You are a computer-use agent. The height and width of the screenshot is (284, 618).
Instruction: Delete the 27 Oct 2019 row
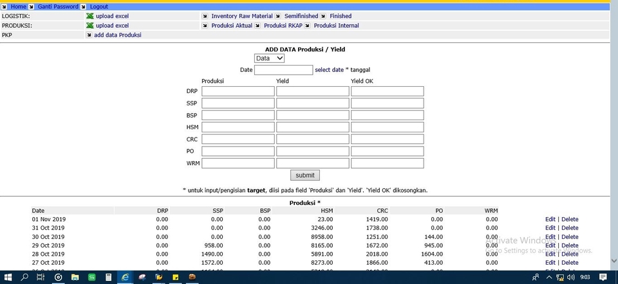570,263
